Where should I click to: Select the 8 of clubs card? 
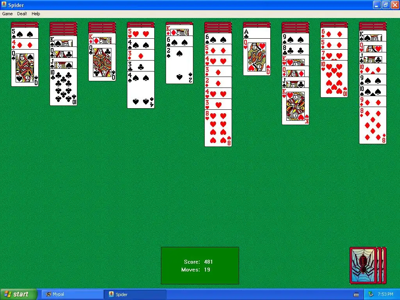click(295, 50)
